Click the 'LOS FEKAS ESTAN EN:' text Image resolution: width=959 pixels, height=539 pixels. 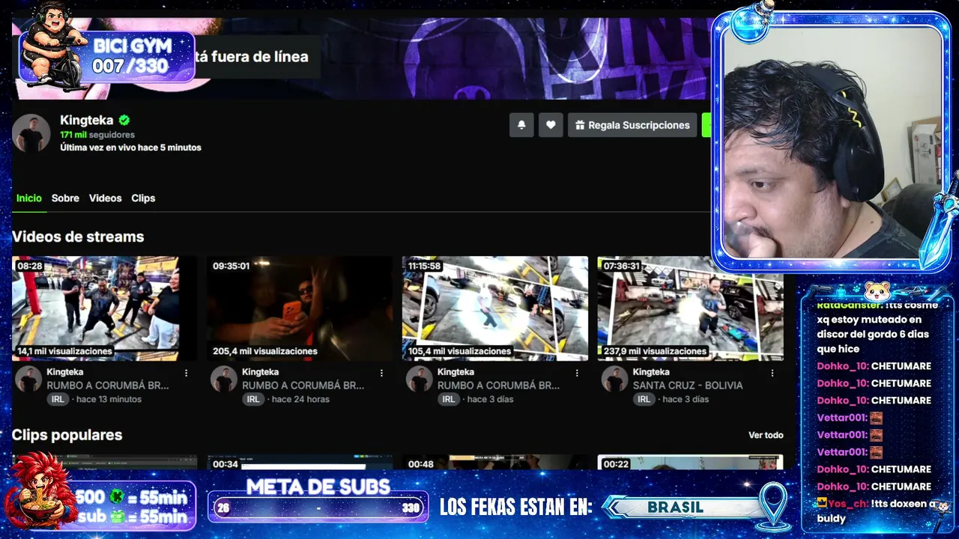515,508
